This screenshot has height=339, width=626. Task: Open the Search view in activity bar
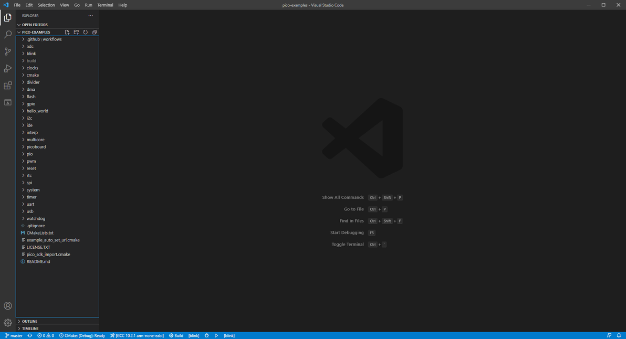[7, 35]
